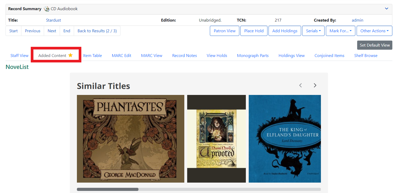Image resolution: width=396 pixels, height=193 pixels.
Task: Open the Holdings View tab
Action: click(291, 55)
